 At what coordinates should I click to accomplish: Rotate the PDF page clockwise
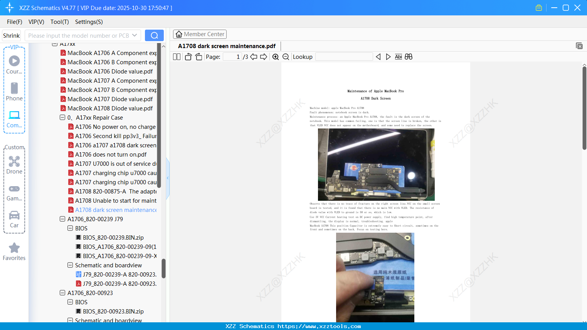click(x=199, y=57)
